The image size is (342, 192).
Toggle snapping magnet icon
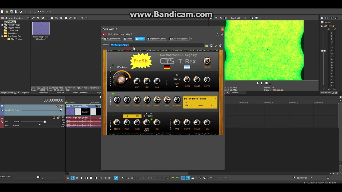pyautogui.click(x=183, y=178)
